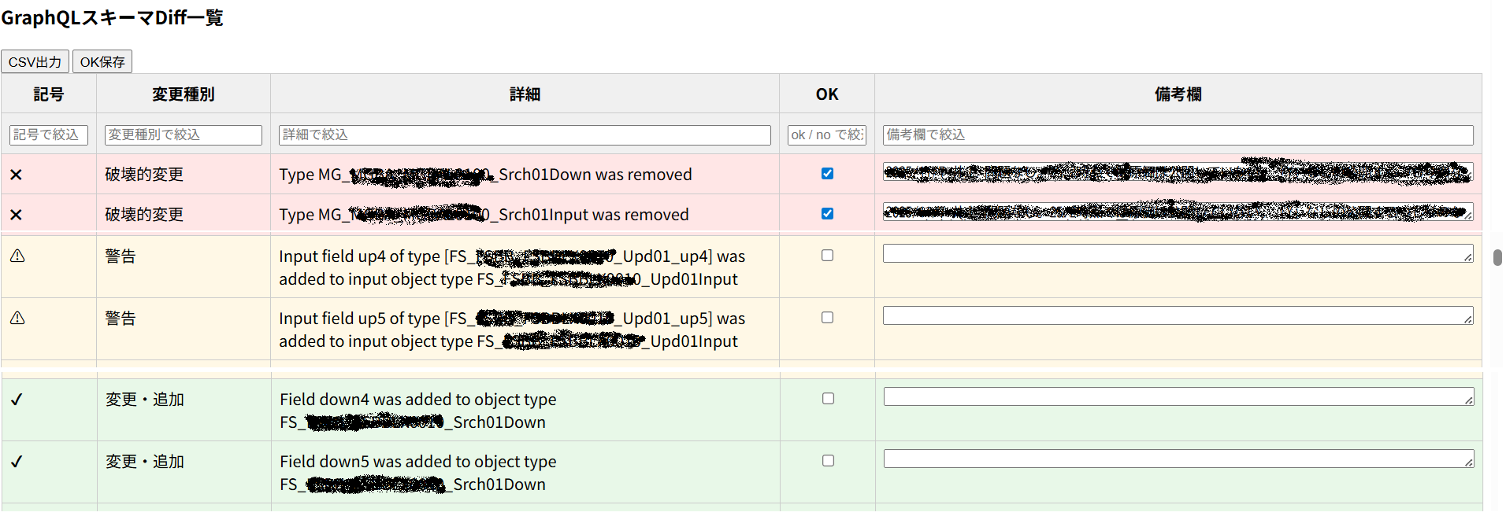This screenshot has height=527, width=1506.
Task: Click 警告 label in up5 row
Action: [121, 319]
